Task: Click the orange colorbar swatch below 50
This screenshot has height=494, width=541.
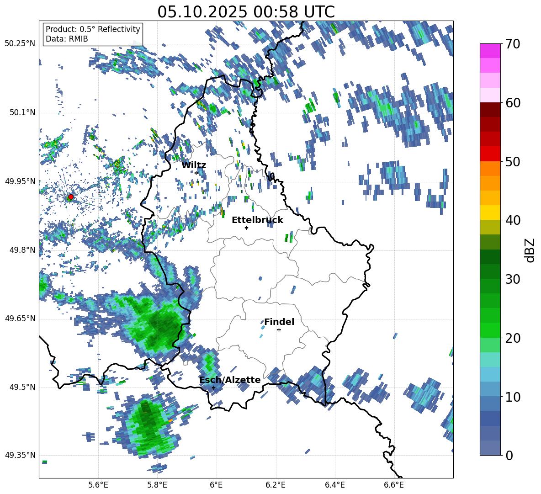Action: coord(490,168)
